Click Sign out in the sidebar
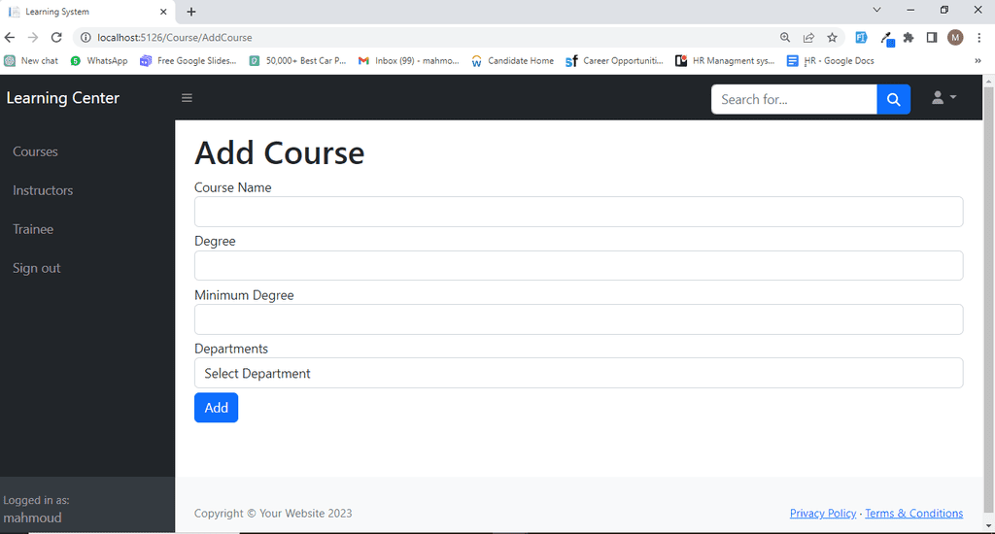The height and width of the screenshot is (534, 995). tap(36, 268)
